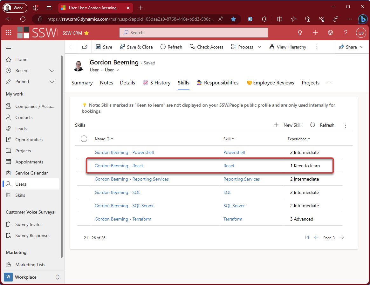370x285 pixels.
Task: Go to previous page of skills
Action: point(316,237)
